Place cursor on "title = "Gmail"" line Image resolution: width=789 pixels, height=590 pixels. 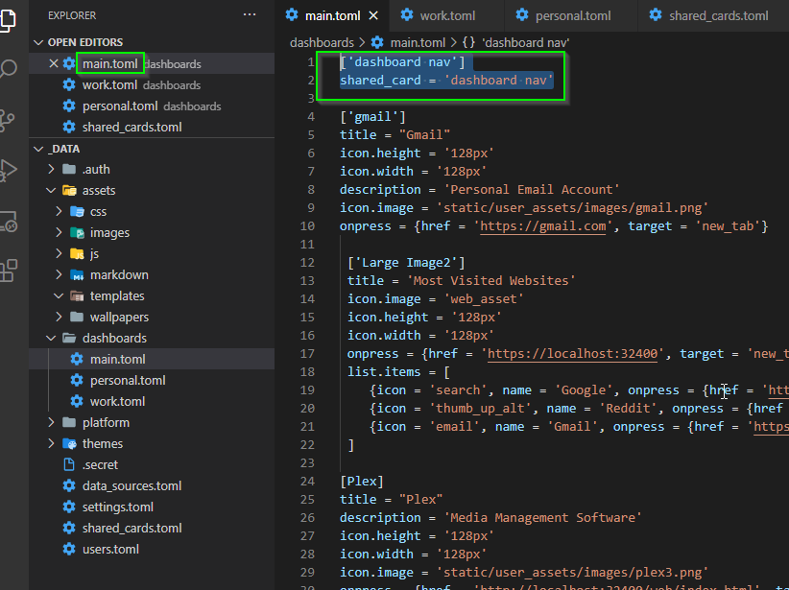point(395,135)
